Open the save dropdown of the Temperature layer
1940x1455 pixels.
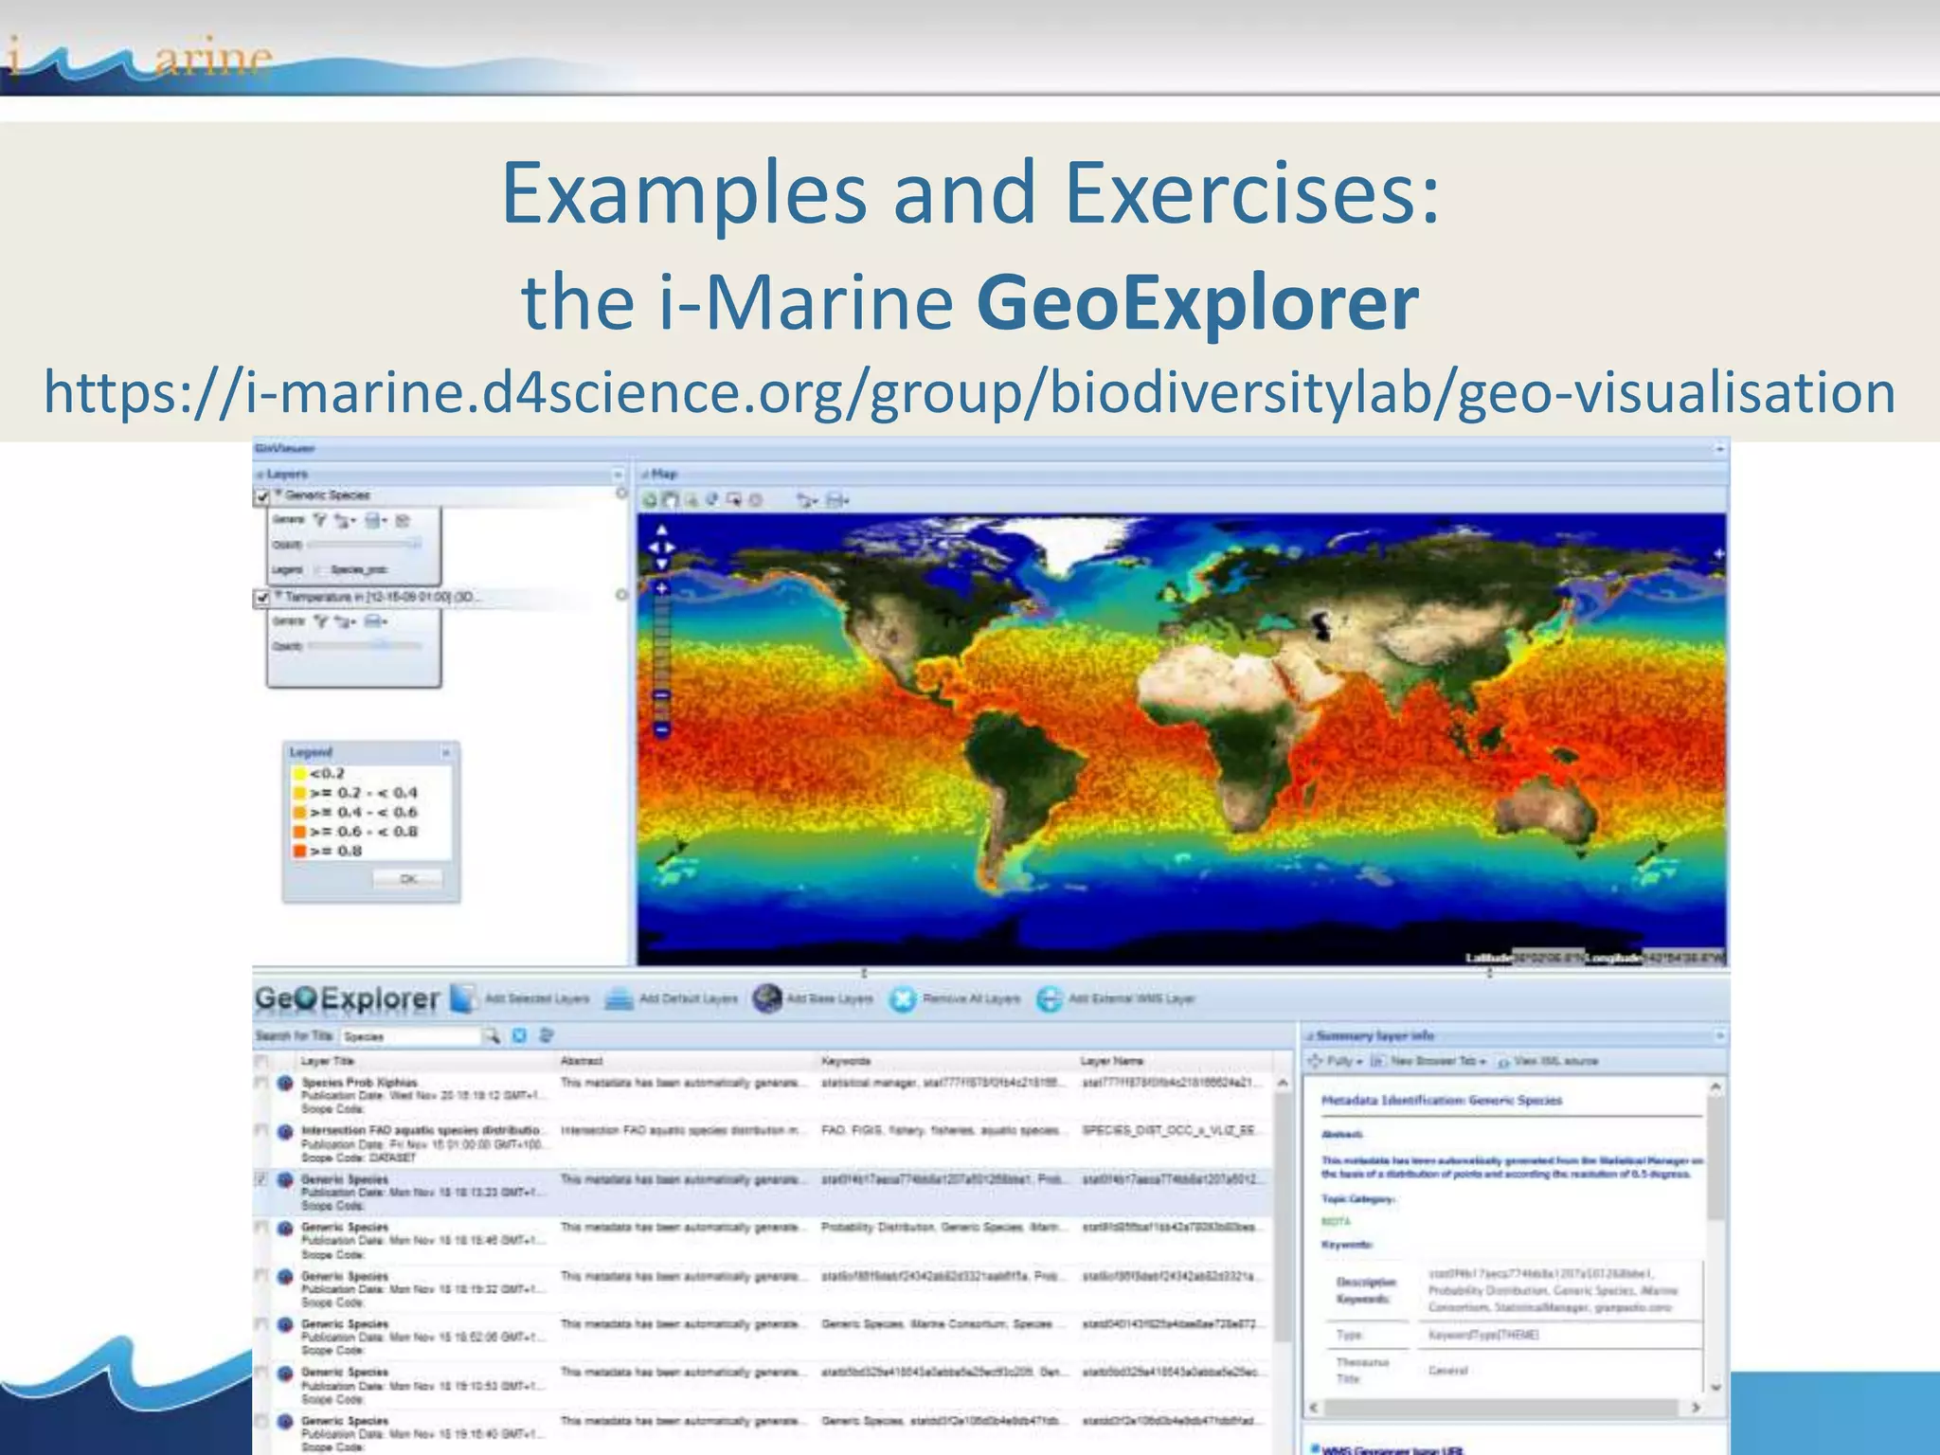pos(375,621)
